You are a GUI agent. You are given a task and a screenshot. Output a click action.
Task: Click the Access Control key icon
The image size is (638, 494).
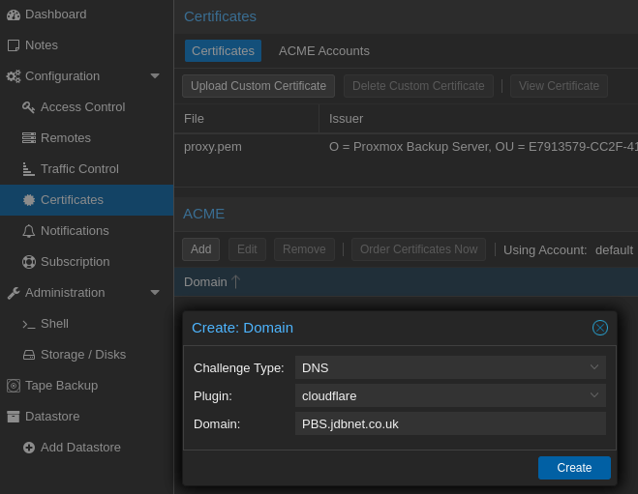pyautogui.click(x=29, y=107)
